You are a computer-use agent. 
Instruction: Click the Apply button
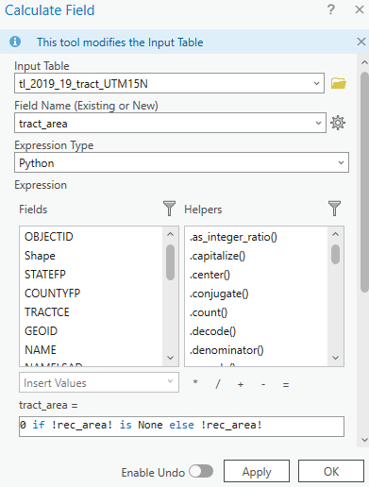[x=257, y=471]
